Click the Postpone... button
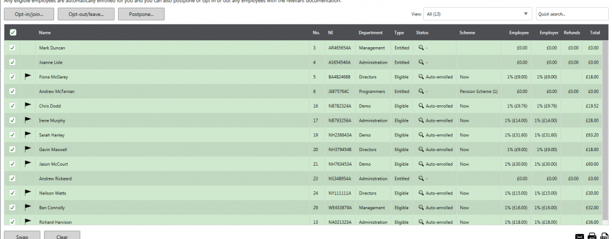This screenshot has height=239, width=612. pos(142,14)
